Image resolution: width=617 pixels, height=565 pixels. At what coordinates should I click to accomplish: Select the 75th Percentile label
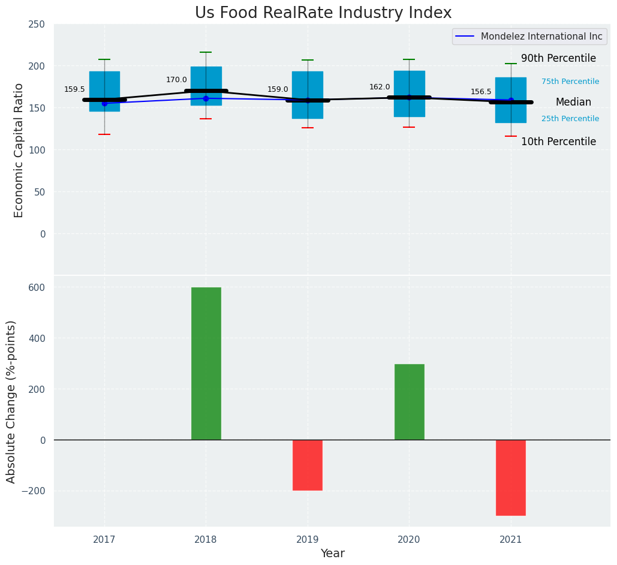tap(570, 82)
